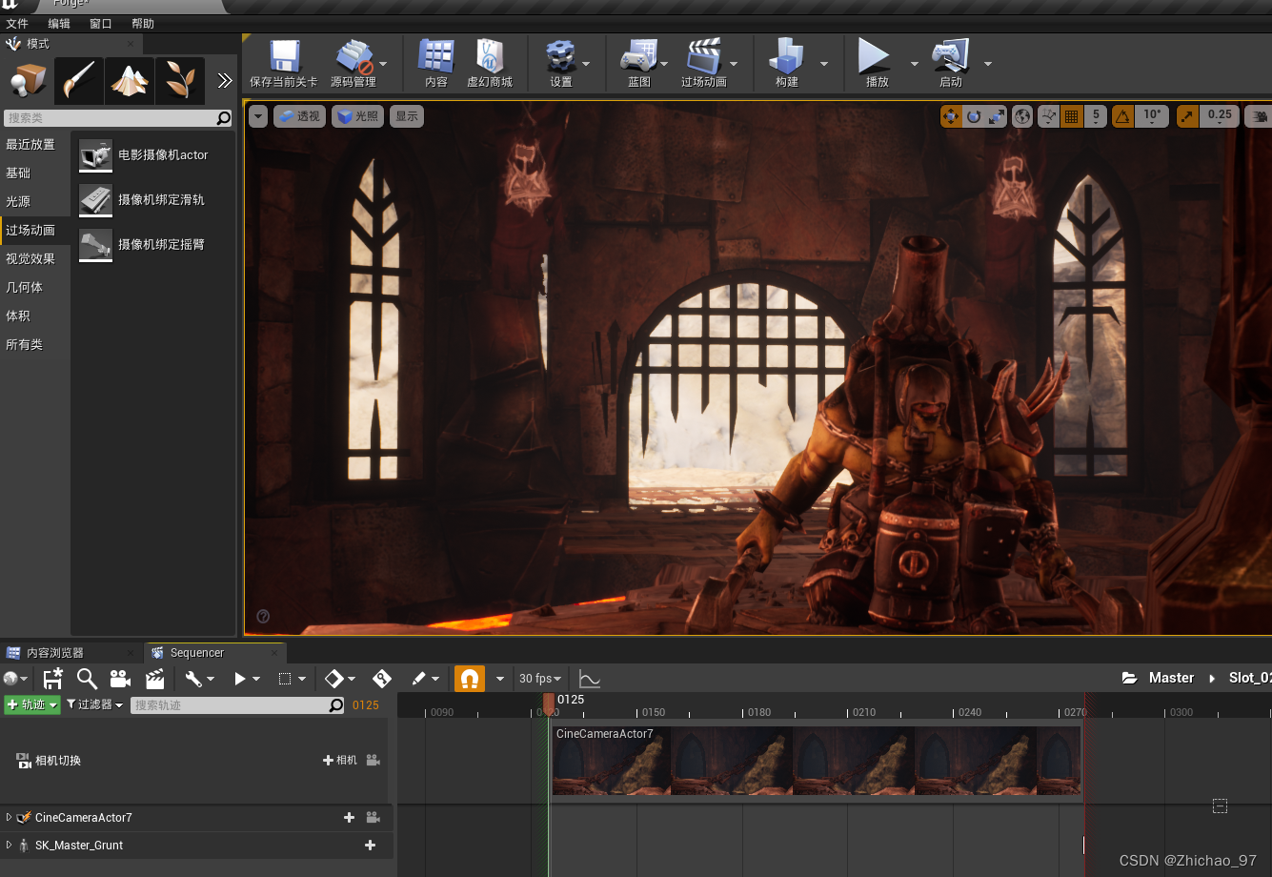Click the Sequencer curve editor icon

590,679
